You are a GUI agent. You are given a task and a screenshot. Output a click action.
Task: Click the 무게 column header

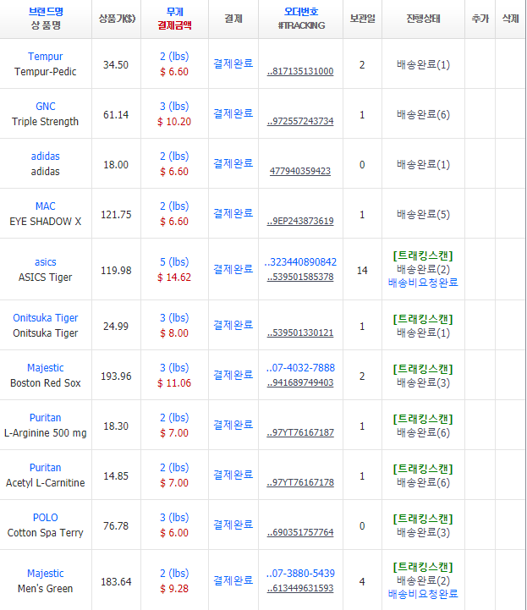[x=174, y=12]
